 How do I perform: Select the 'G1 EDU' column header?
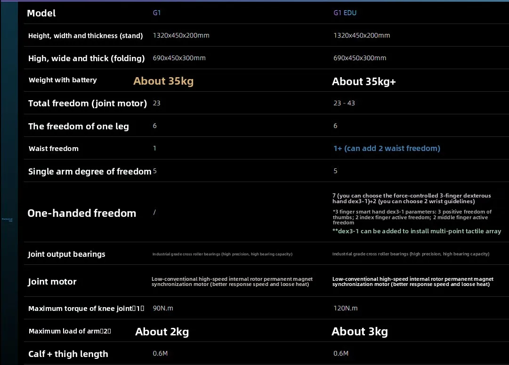point(345,13)
